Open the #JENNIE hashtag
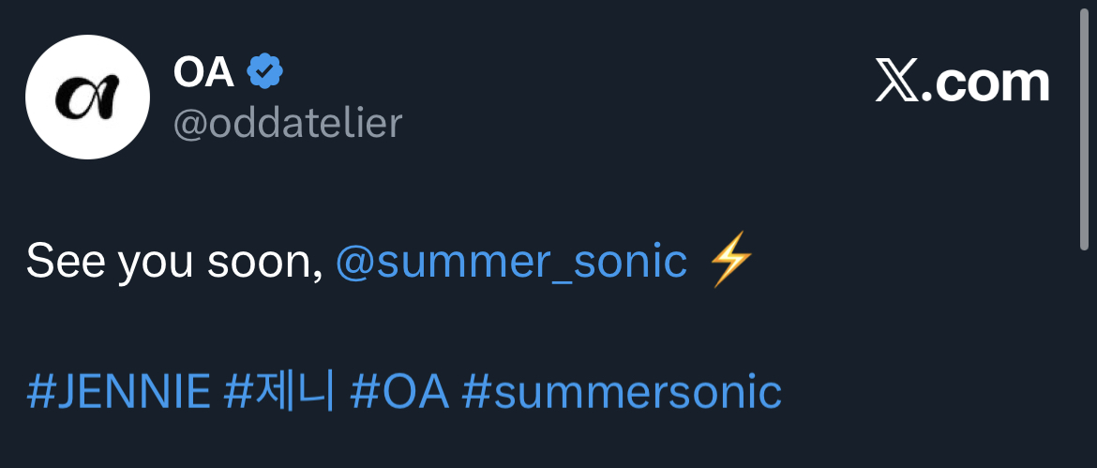 tap(118, 391)
